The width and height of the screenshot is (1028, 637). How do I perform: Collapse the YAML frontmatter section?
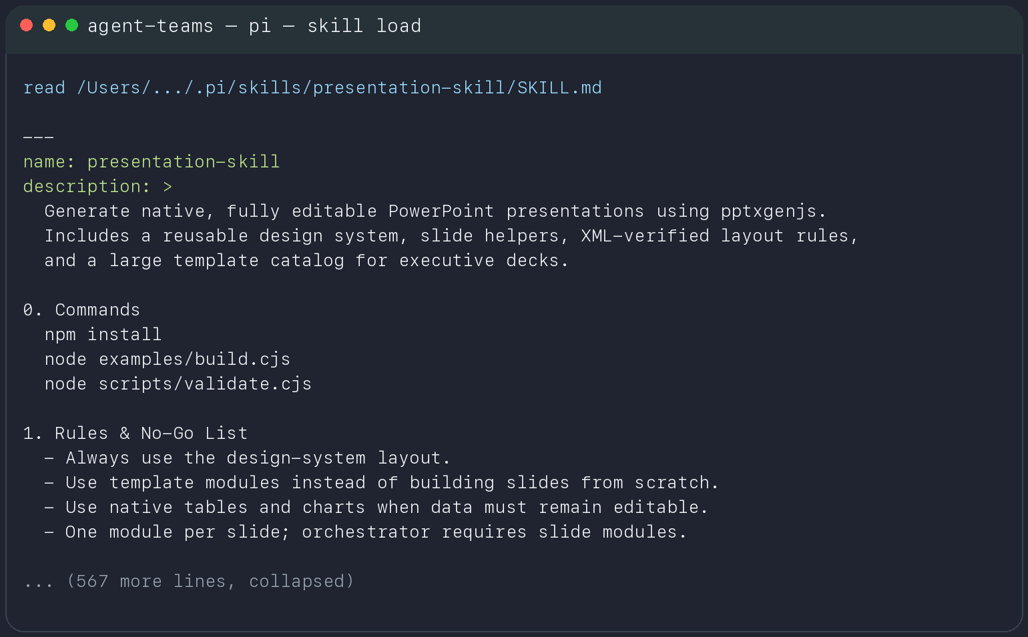pyautogui.click(x=38, y=137)
